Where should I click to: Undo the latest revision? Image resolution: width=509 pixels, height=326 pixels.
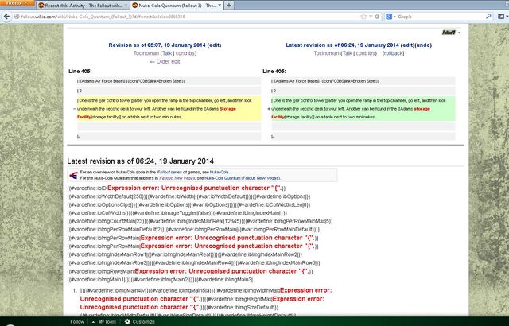[x=423, y=45]
